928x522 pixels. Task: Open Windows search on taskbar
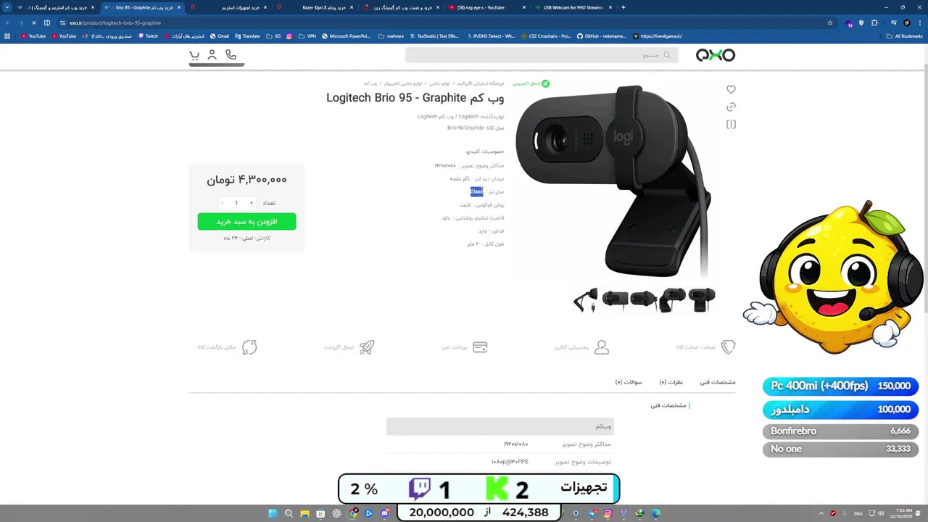point(289,513)
